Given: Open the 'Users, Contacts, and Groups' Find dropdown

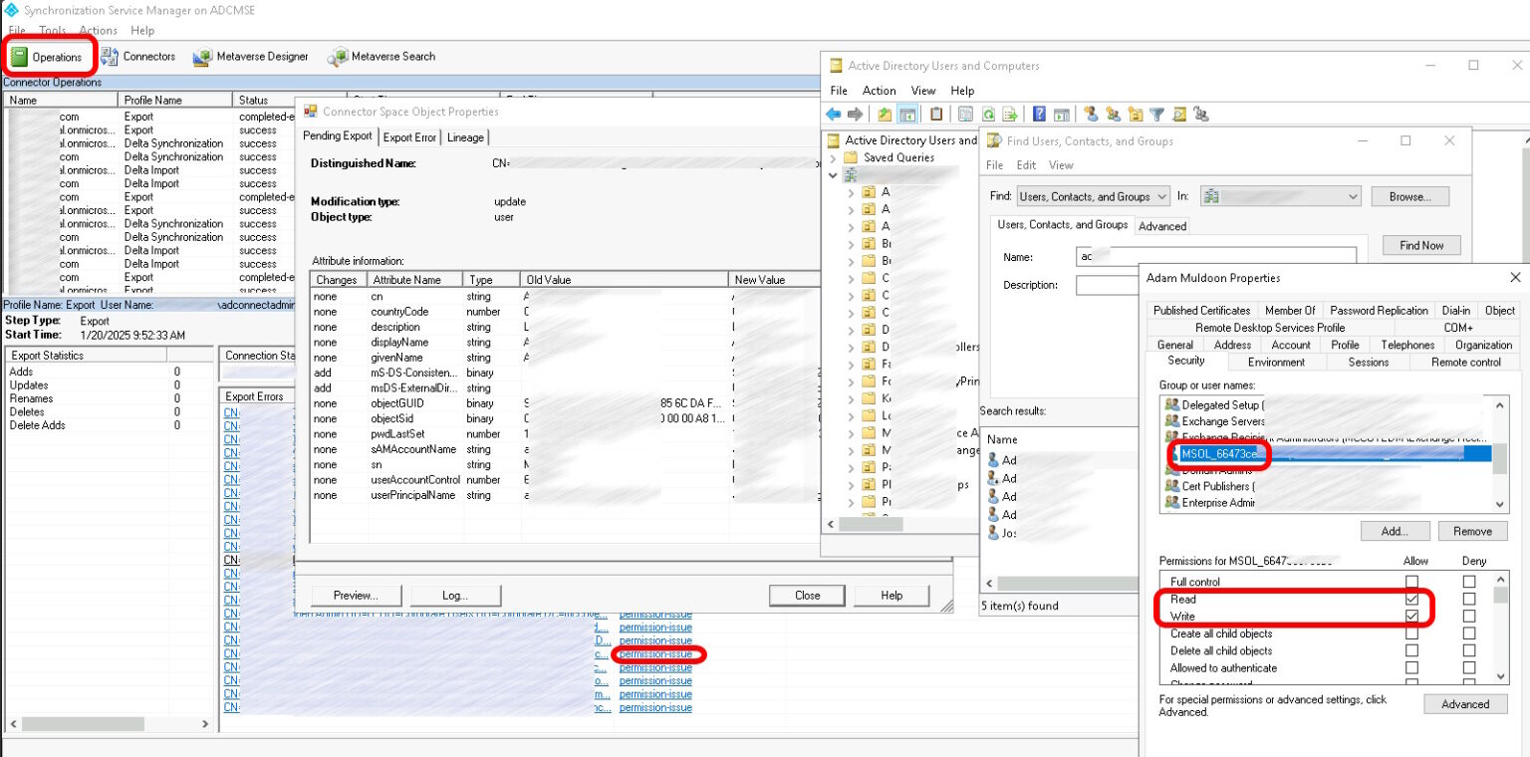Looking at the screenshot, I should 1161,196.
